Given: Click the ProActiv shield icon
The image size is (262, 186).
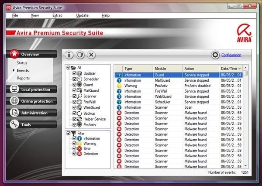Looking at the screenshot, I should click(x=79, y=125).
